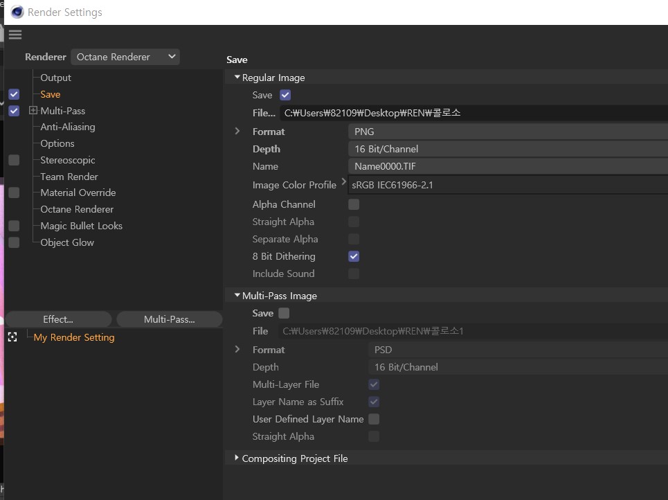668x500 pixels.
Task: Click the Multi-Pass... button
Action: click(x=169, y=319)
